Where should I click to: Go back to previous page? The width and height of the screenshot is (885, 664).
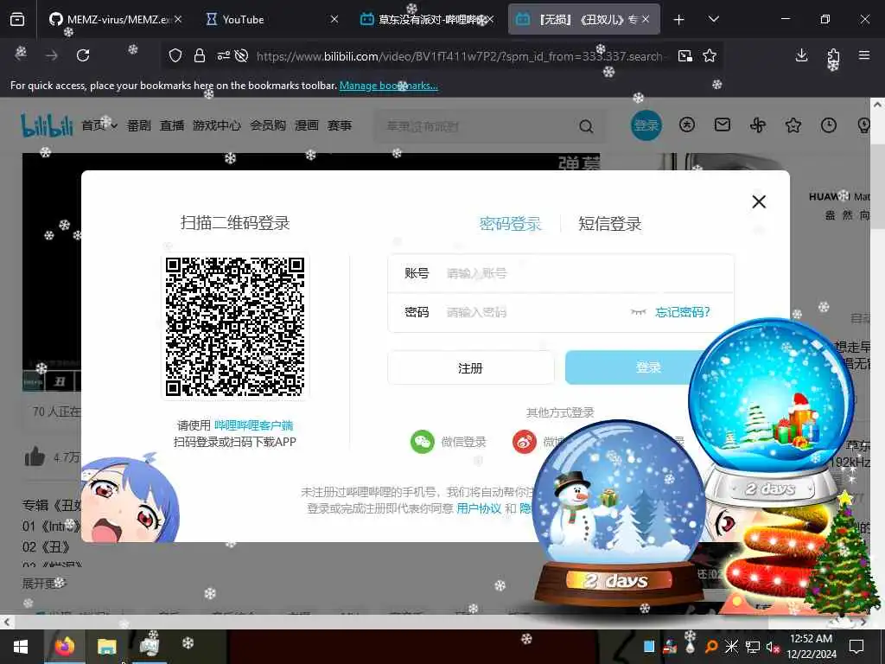click(x=21, y=54)
